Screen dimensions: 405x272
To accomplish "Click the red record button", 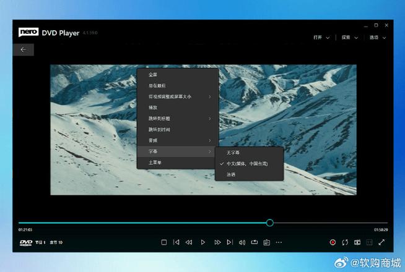I will (x=333, y=242).
